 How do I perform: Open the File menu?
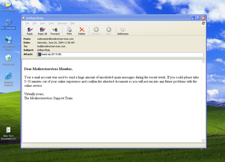click(x=27, y=23)
